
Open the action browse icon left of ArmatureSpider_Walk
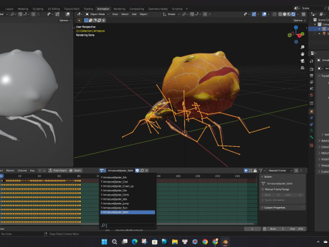102,170
